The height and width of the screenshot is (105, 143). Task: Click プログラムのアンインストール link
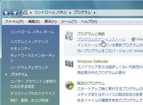click(101, 39)
